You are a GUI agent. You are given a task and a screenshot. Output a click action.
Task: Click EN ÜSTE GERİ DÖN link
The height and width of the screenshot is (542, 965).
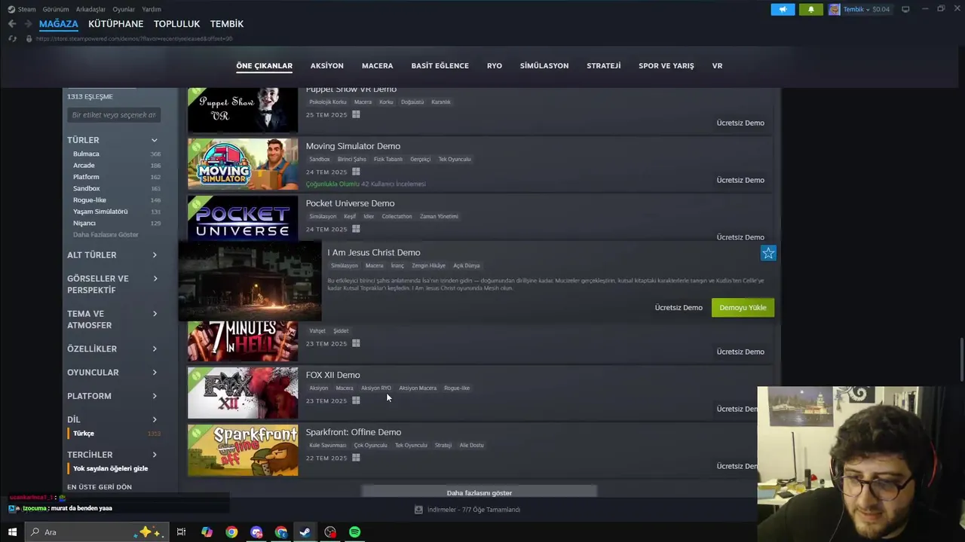point(100,487)
